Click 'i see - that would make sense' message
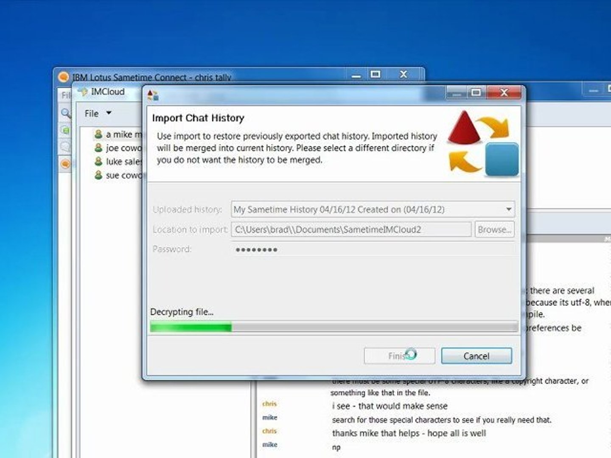Viewport: 611px width, 458px height. click(390, 406)
